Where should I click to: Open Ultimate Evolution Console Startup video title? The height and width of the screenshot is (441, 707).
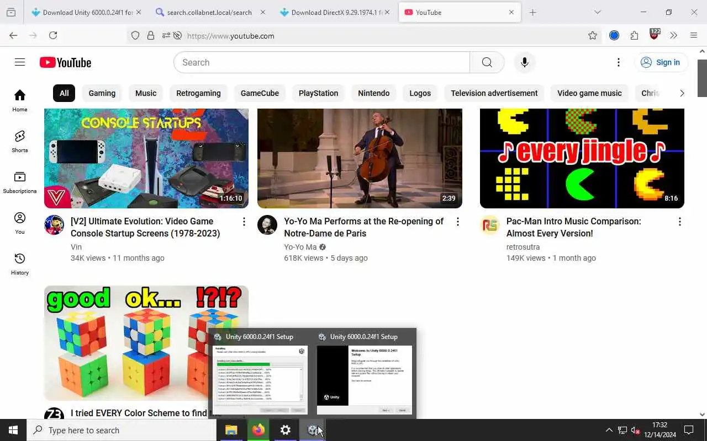pos(145,227)
